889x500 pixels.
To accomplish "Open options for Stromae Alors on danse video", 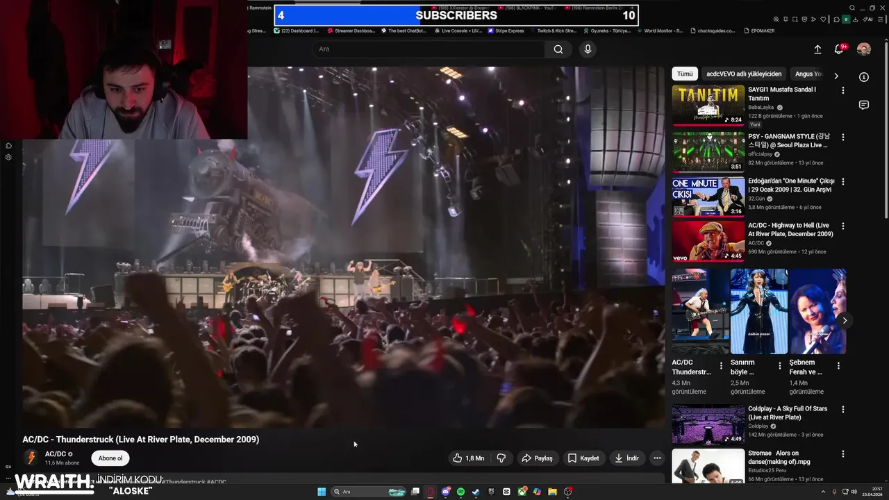I will coord(843,454).
